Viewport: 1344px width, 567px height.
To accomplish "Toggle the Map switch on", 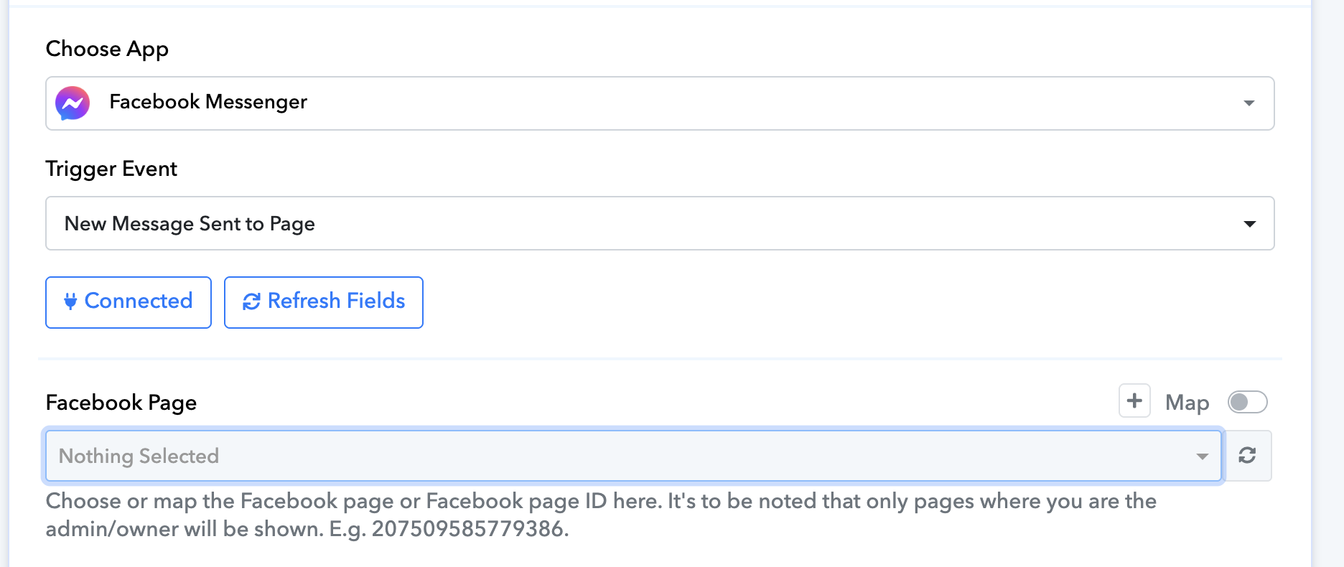I will coord(1247,402).
